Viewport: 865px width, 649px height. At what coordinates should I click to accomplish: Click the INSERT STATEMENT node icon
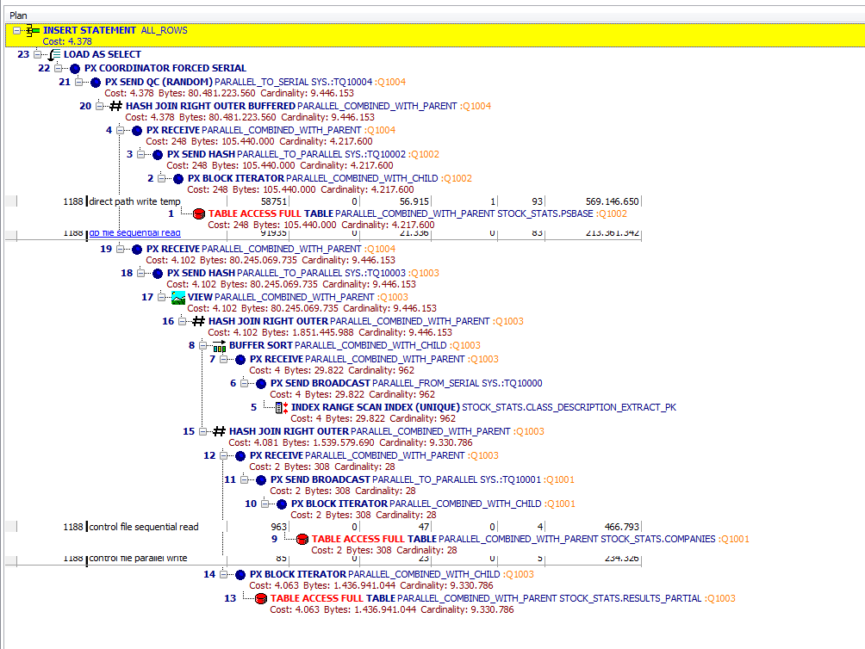(33, 31)
